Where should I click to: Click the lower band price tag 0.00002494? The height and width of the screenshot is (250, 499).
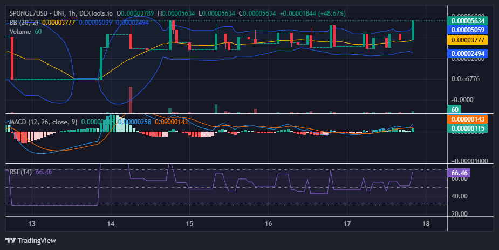(x=468, y=53)
